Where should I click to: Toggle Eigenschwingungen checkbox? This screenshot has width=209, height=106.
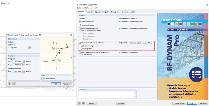click(x=79, y=21)
